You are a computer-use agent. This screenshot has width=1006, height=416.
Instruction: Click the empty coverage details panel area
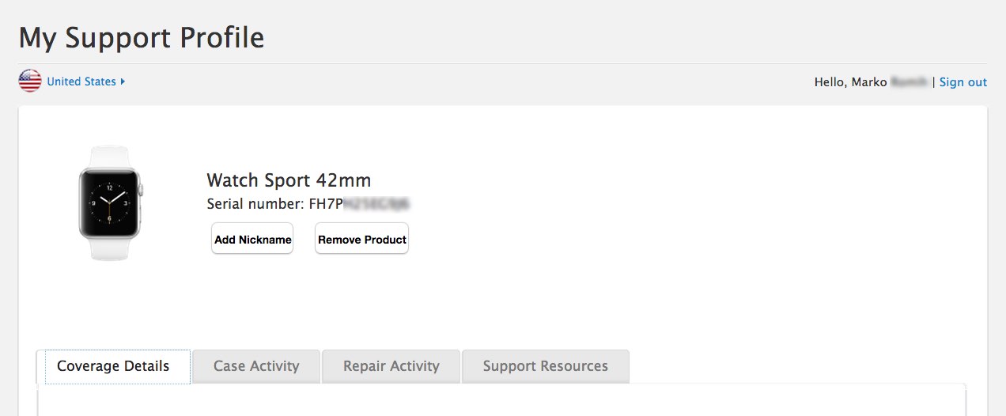[x=501, y=400]
